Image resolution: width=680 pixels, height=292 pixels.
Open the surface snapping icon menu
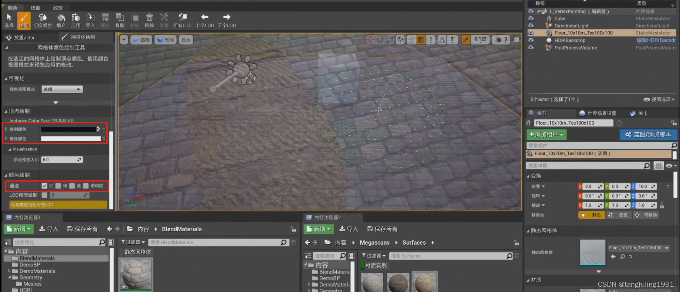411,40
